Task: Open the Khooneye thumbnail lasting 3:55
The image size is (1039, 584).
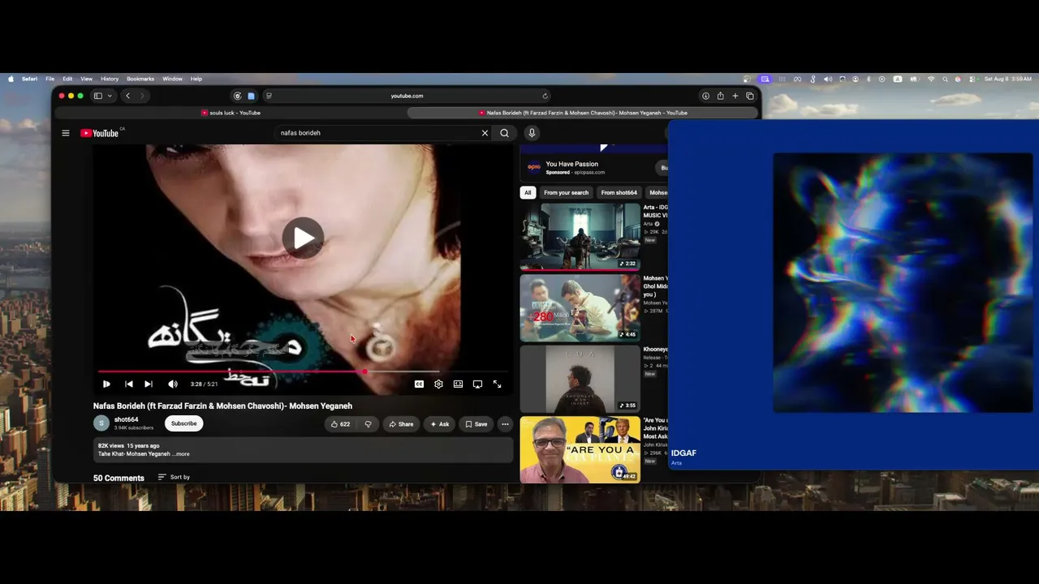Action: (580, 378)
